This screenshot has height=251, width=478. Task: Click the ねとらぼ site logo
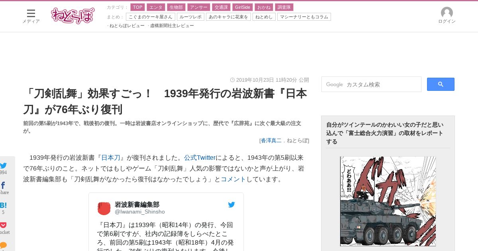tap(73, 16)
